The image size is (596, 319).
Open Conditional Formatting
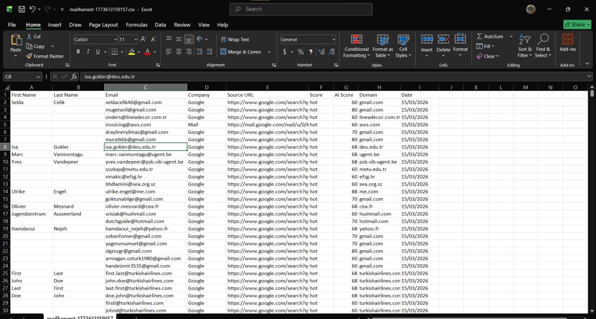pyautogui.click(x=356, y=46)
